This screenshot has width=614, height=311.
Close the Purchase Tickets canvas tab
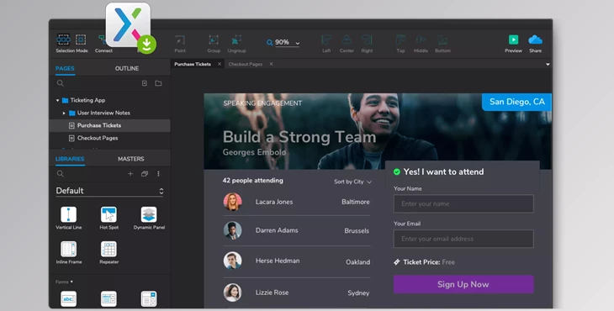tap(220, 64)
